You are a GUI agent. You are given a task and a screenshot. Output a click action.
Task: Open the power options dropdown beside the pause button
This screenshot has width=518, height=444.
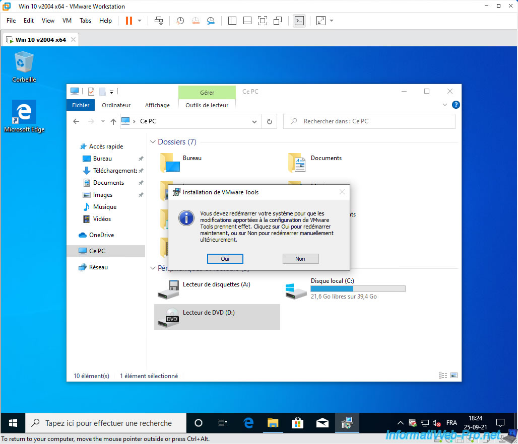click(140, 21)
